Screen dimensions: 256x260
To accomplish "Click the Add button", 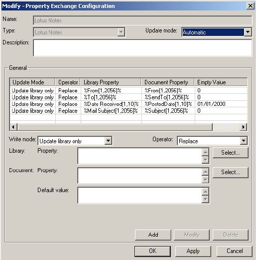I will (x=153, y=235).
